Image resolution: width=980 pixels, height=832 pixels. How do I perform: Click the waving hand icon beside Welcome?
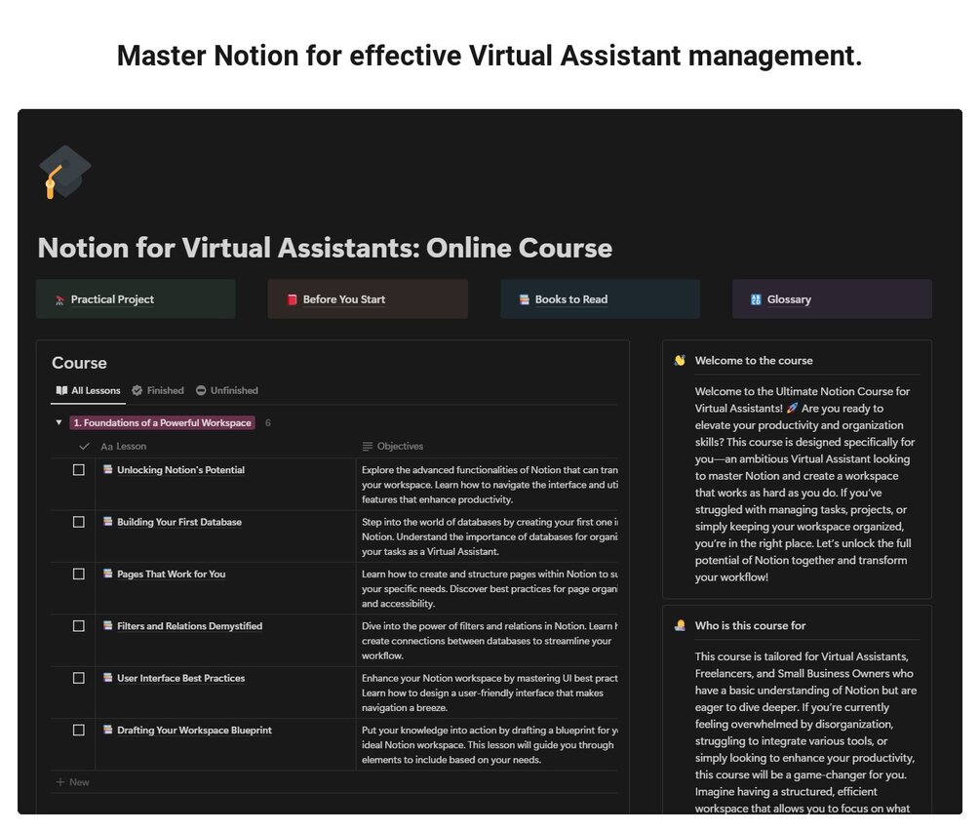pos(680,361)
